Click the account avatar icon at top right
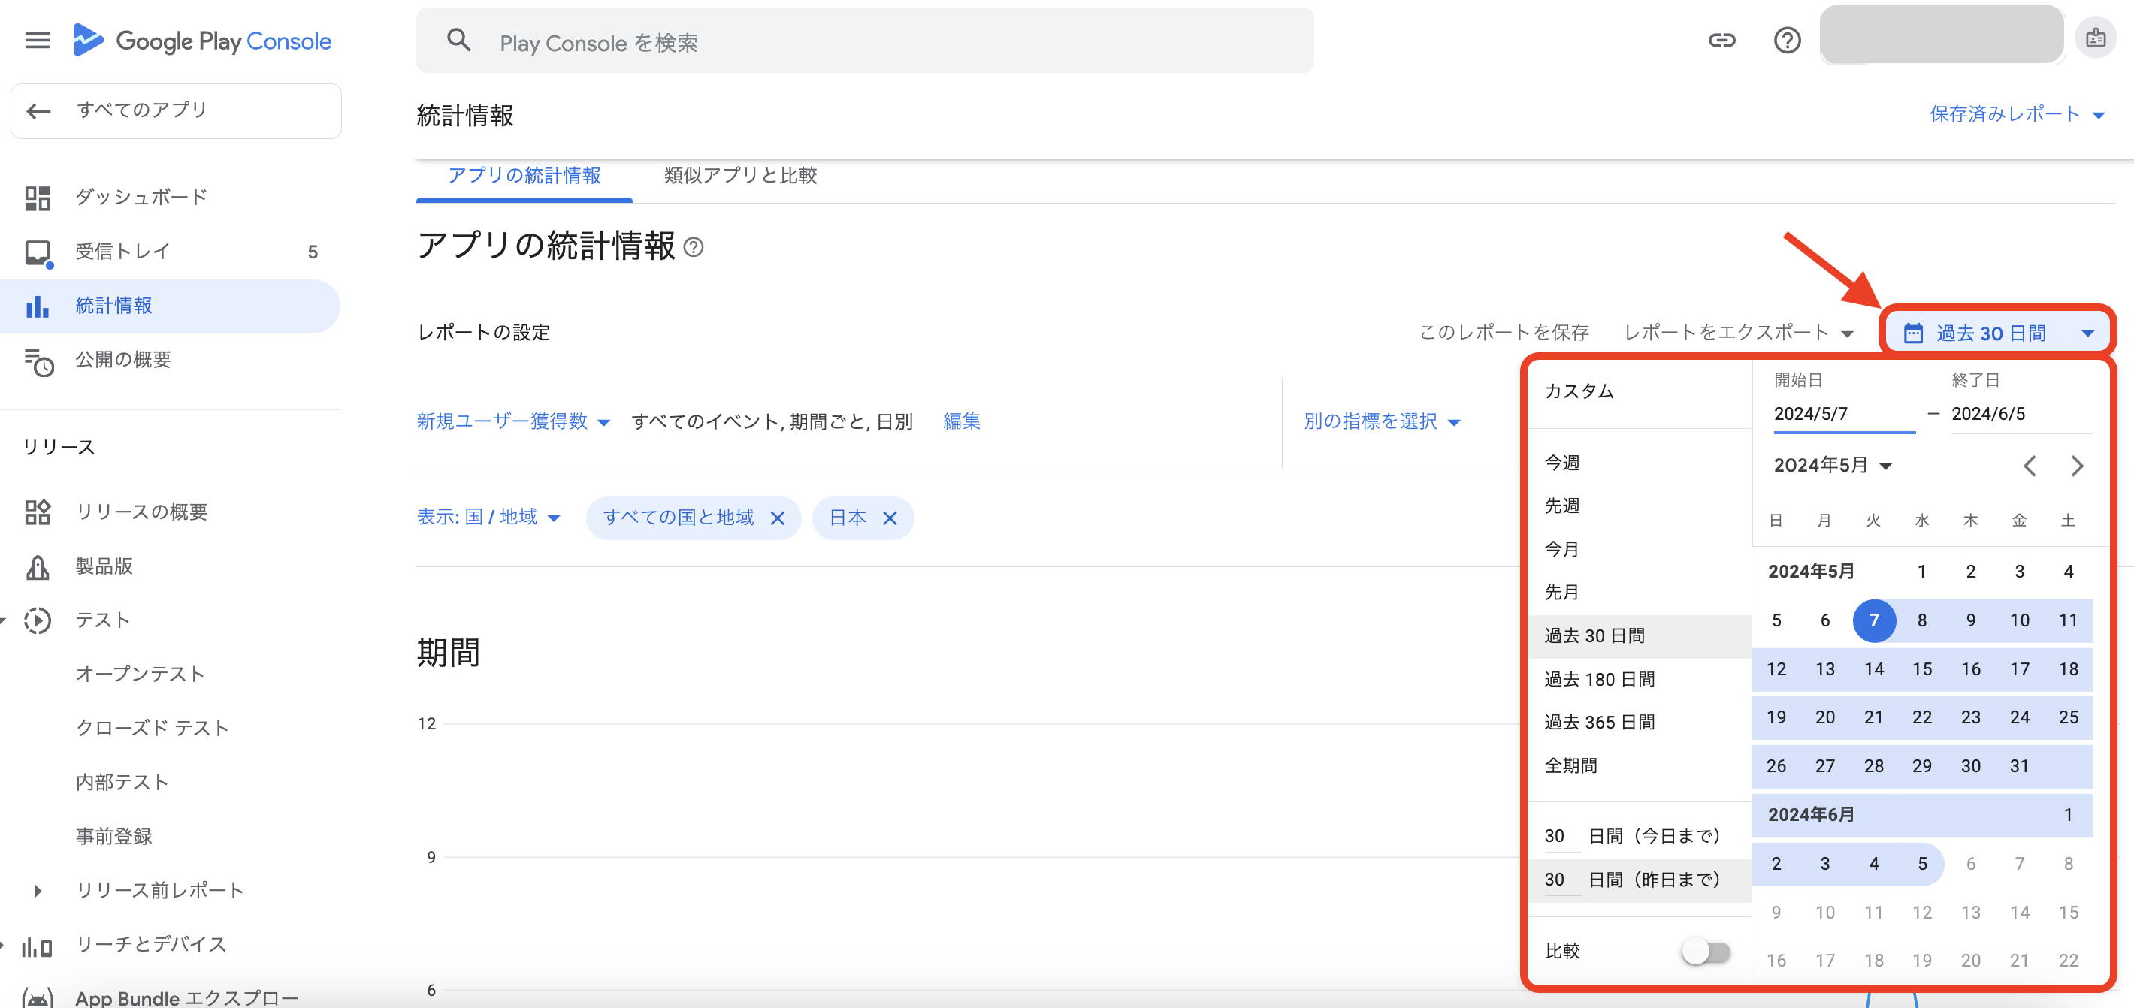 [x=2096, y=38]
